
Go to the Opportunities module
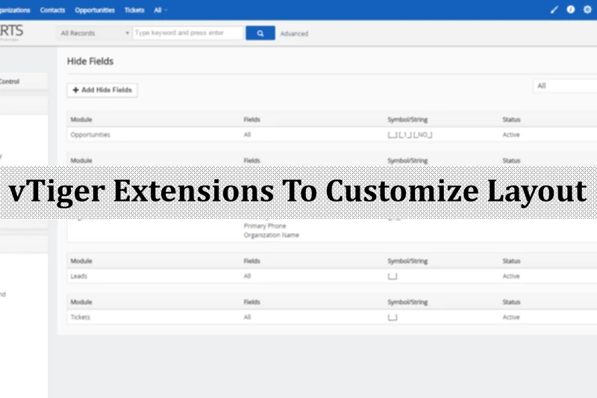pos(95,10)
